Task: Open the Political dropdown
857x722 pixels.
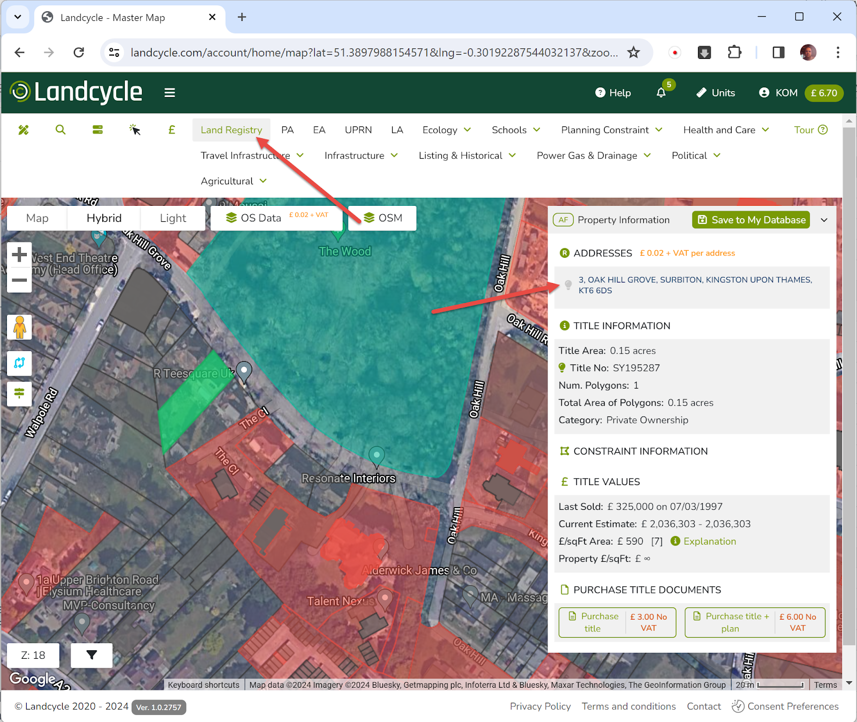Action: tap(696, 155)
